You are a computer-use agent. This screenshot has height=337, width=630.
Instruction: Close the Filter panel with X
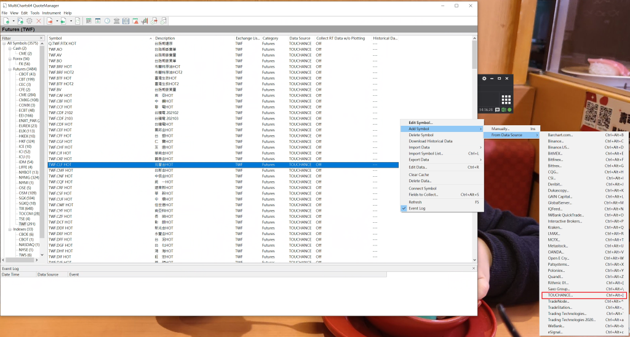point(42,38)
